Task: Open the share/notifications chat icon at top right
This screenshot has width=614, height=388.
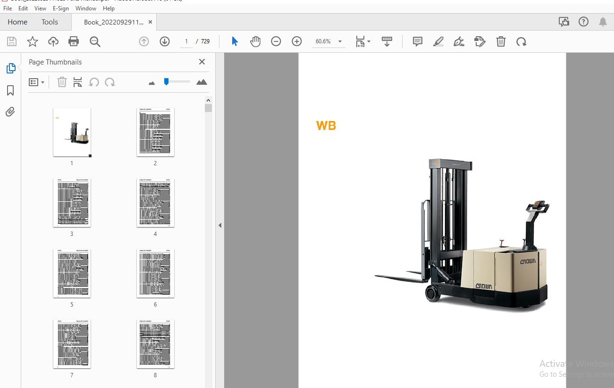Action: coord(564,22)
